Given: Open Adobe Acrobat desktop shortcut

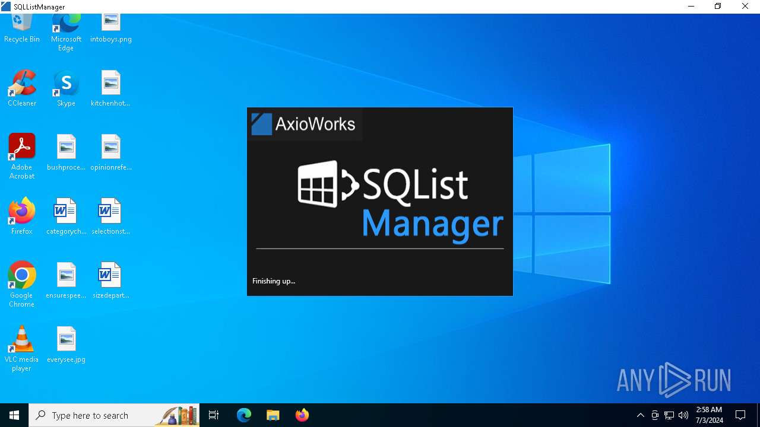Looking at the screenshot, I should coord(22,157).
